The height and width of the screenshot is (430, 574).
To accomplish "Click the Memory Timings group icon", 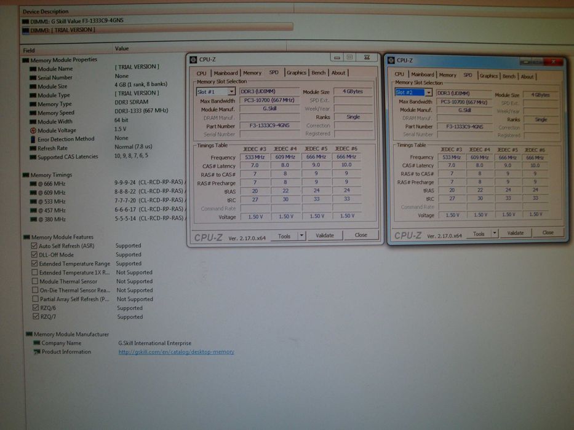I will pos(26,175).
